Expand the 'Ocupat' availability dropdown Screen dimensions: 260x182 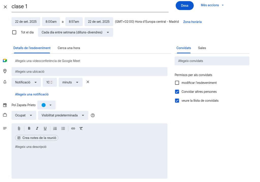click(x=24, y=115)
